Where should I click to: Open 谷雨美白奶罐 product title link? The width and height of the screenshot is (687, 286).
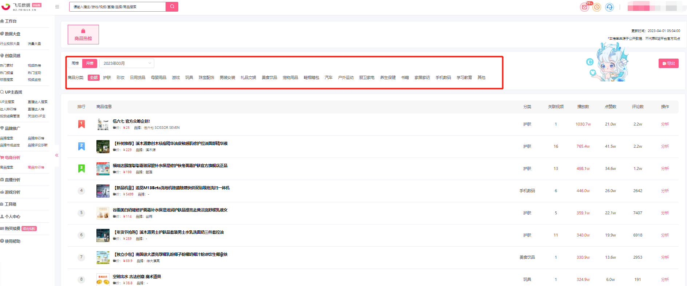point(170,210)
